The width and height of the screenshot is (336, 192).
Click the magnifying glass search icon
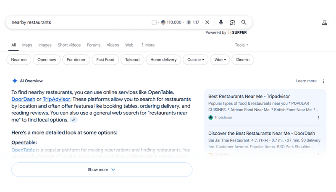pos(244,22)
